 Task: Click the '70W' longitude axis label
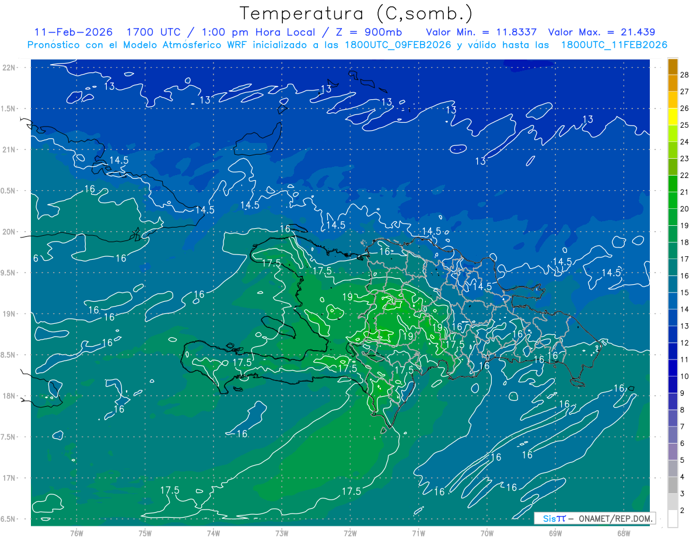(487, 533)
